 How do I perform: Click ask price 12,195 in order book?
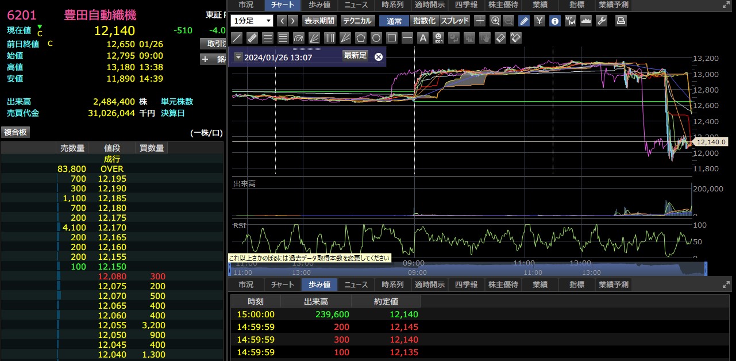pyautogui.click(x=112, y=179)
